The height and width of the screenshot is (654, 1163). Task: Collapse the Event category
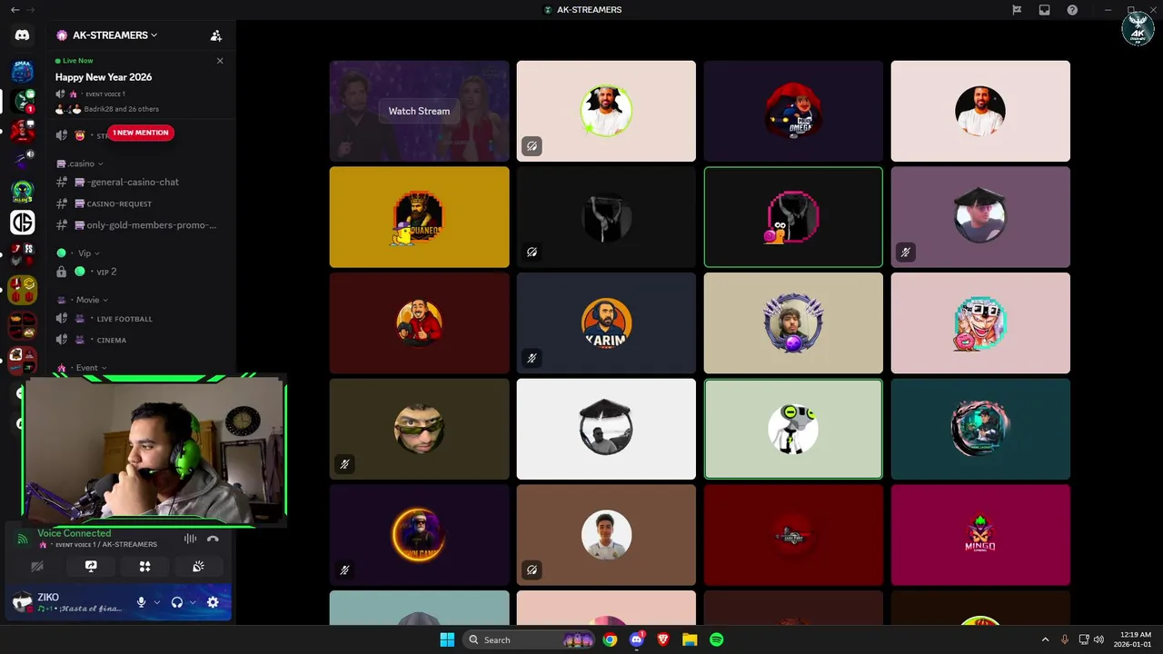pyautogui.click(x=83, y=368)
